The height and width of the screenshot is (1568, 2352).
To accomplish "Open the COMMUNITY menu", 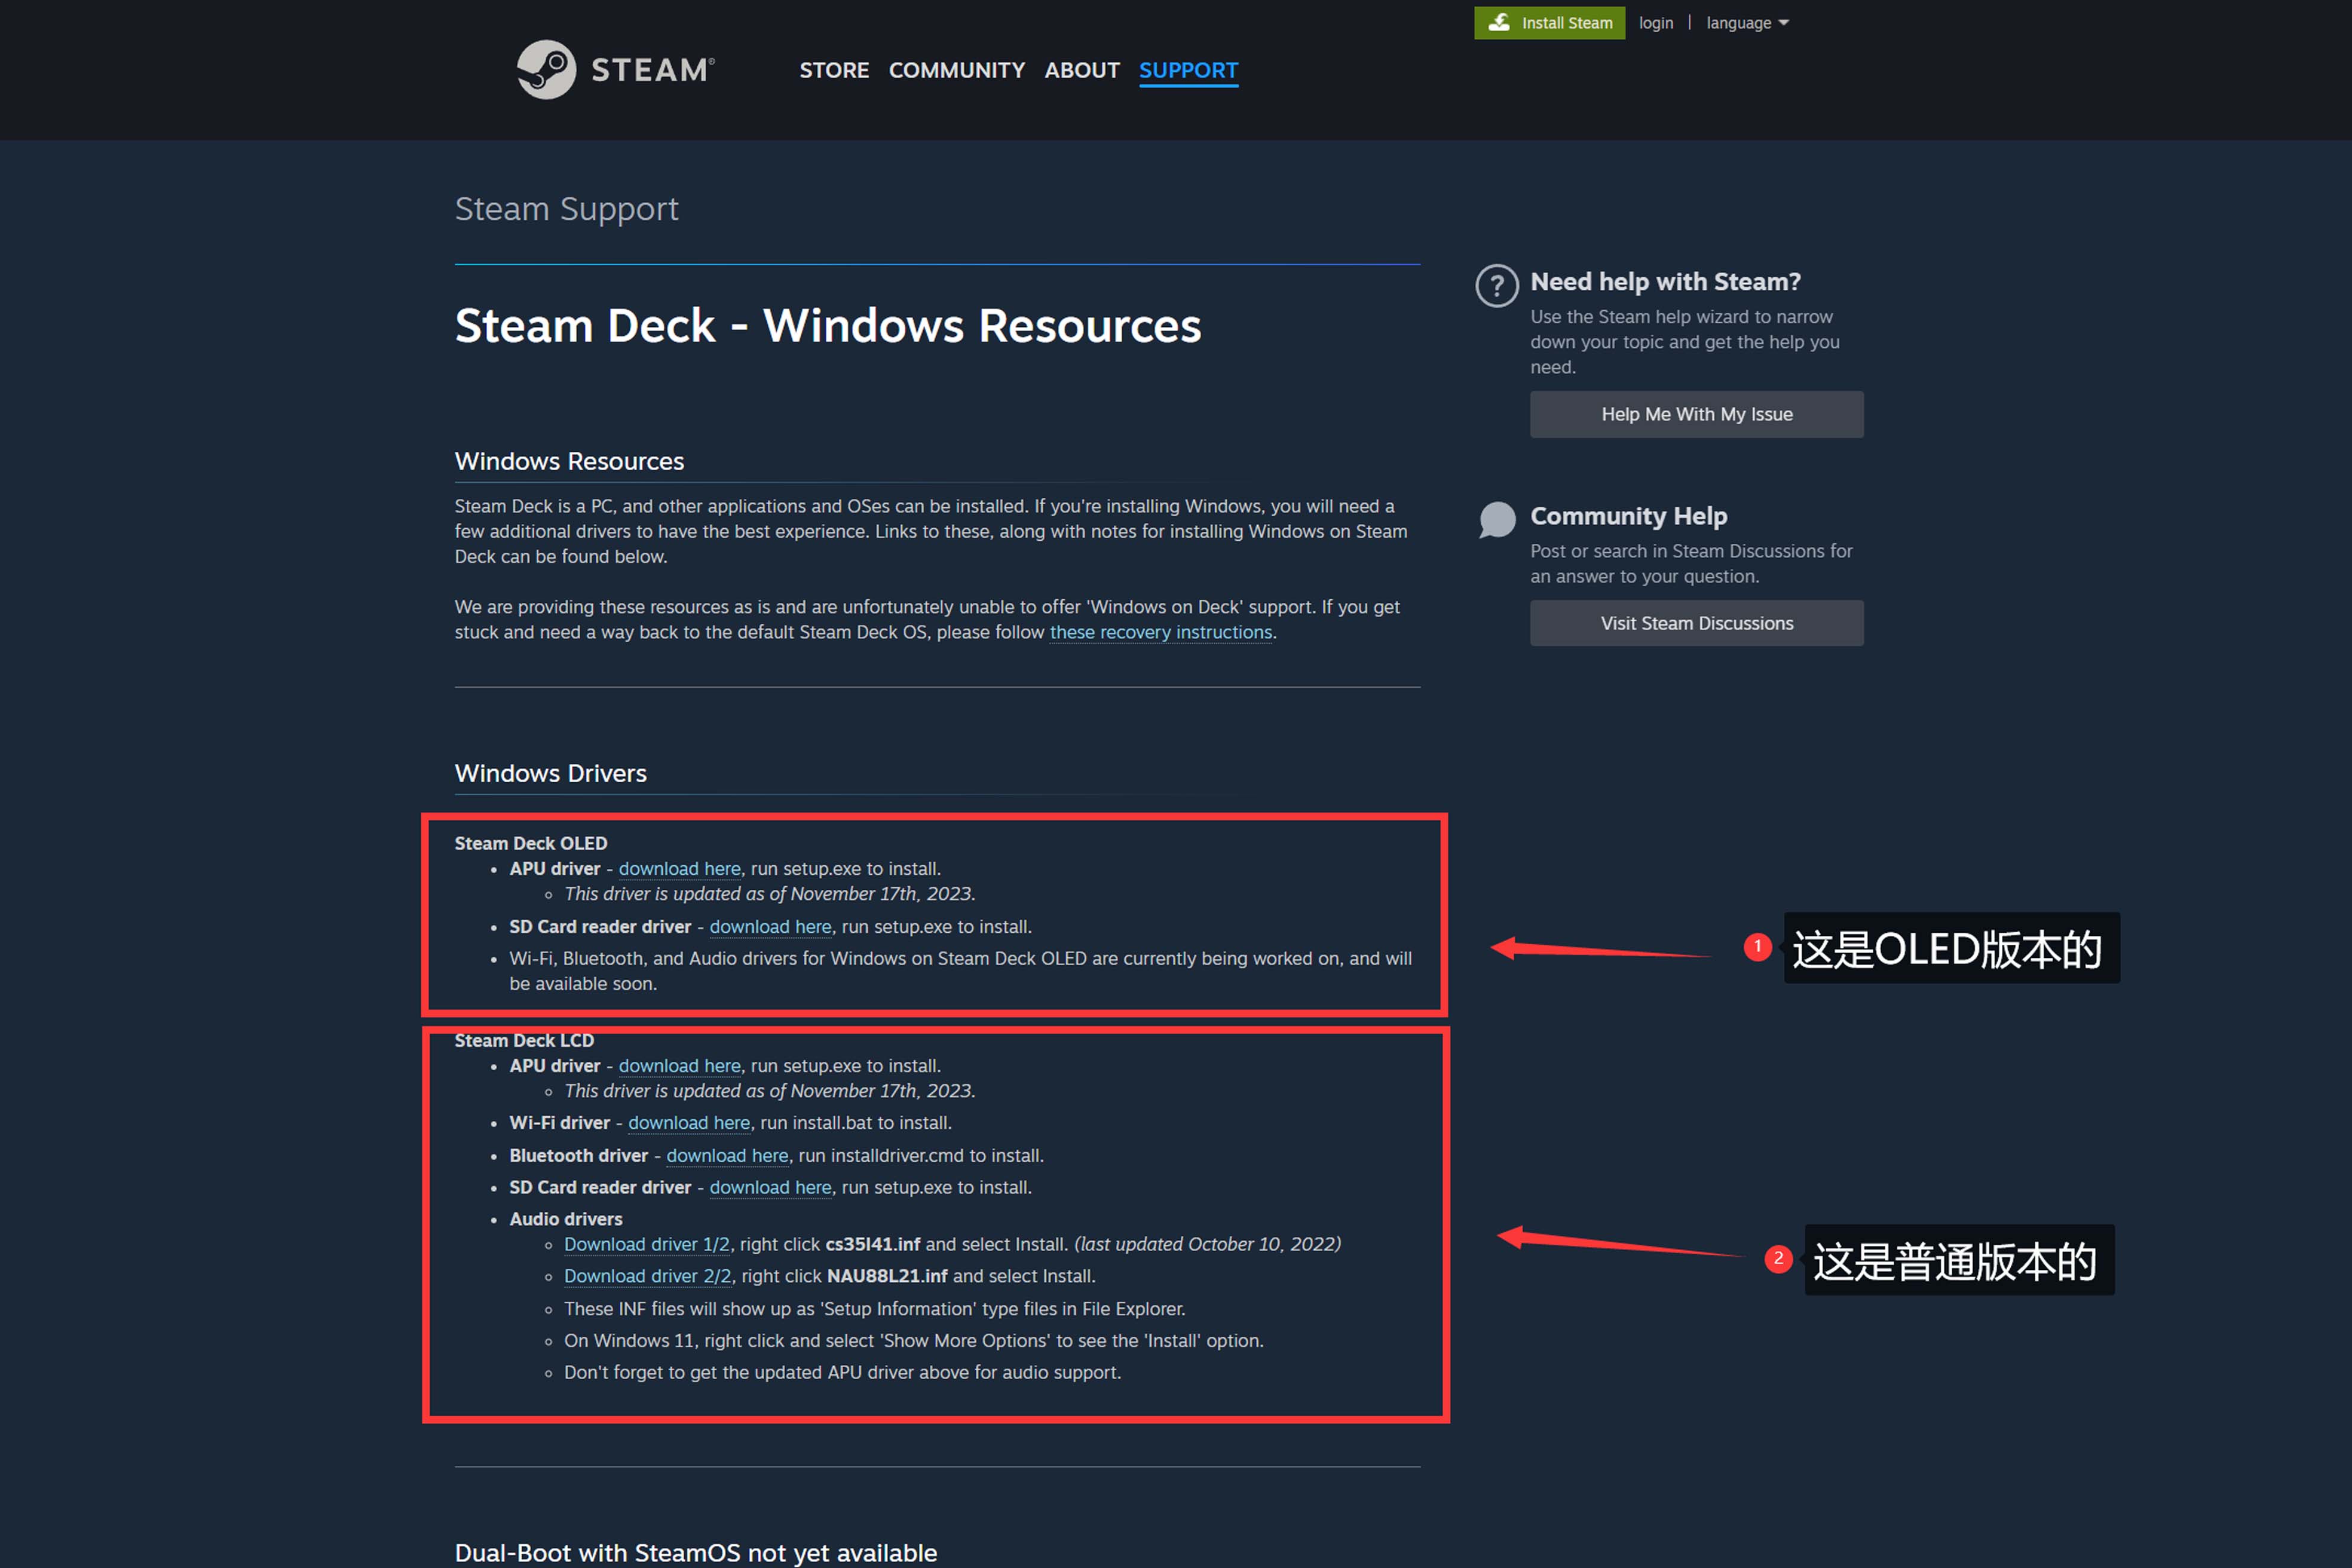I will 956,70.
